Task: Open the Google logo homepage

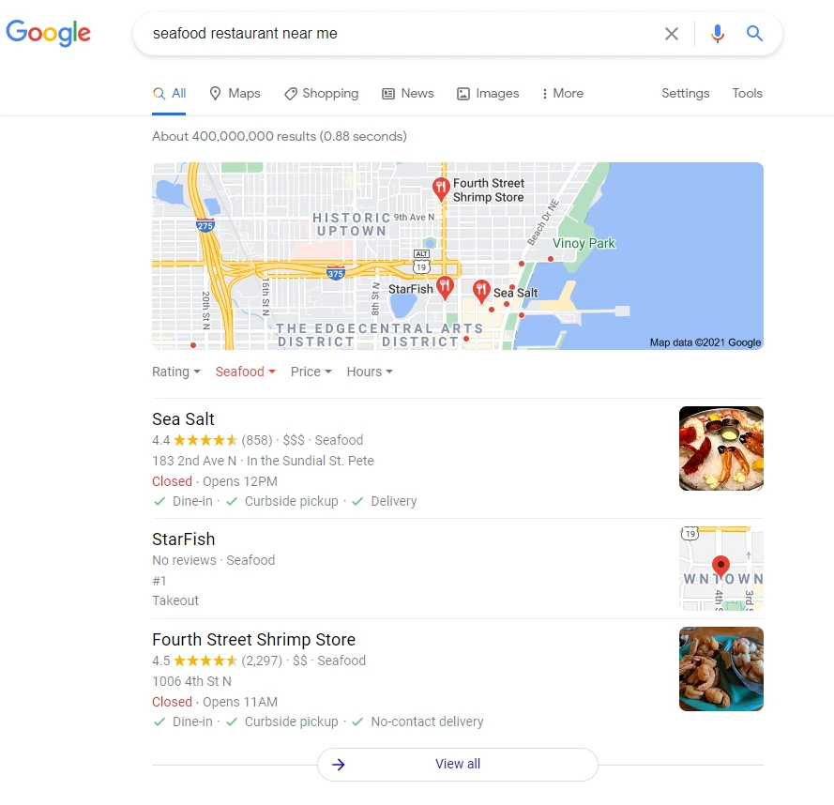Action: pos(49,33)
